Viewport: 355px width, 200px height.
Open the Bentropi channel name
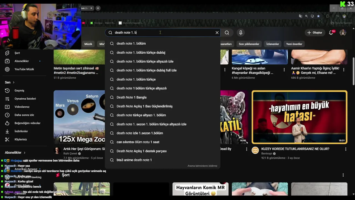pyautogui.click(x=267, y=153)
